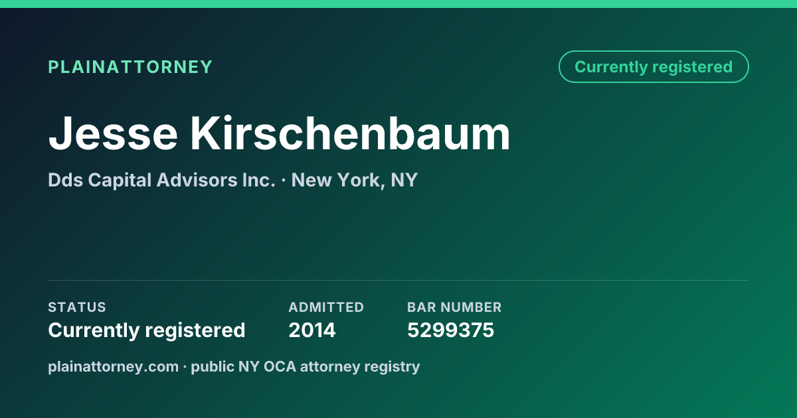The height and width of the screenshot is (418, 797).
Task: Click the ADMITTED field label
Action: tap(326, 307)
